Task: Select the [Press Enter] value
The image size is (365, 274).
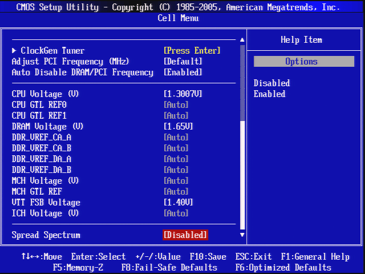Action: click(x=192, y=51)
